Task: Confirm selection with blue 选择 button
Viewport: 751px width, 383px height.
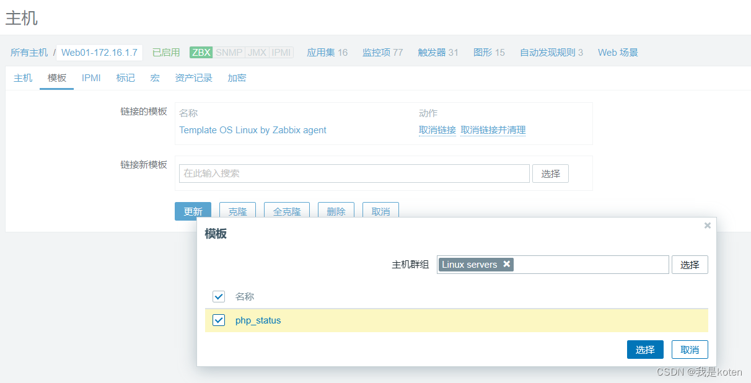Action: click(x=644, y=350)
